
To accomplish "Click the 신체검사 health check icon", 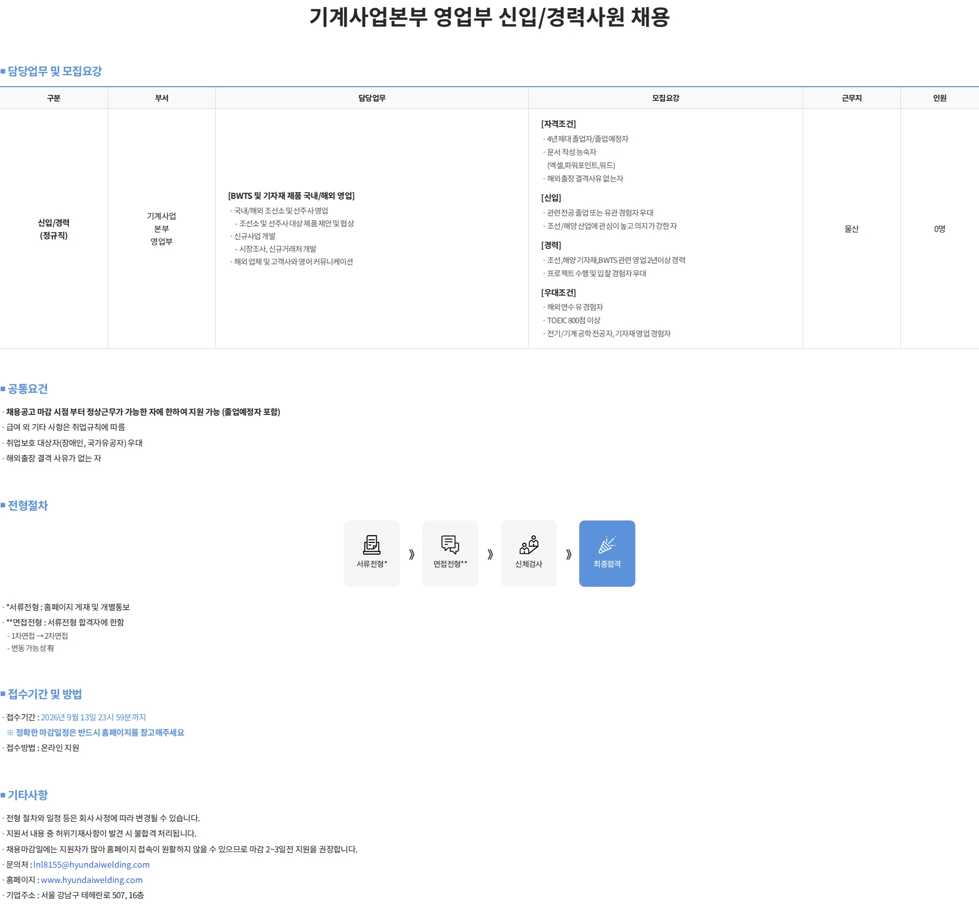I will pyautogui.click(x=529, y=544).
